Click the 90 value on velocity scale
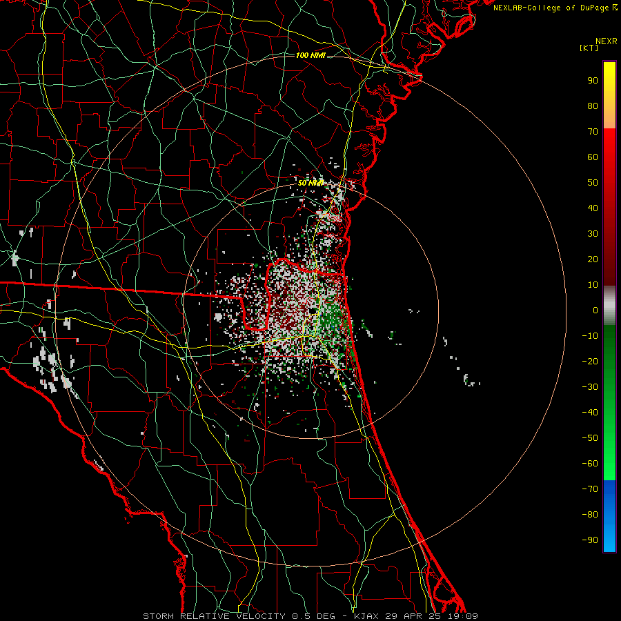The image size is (621, 621). 593,81
